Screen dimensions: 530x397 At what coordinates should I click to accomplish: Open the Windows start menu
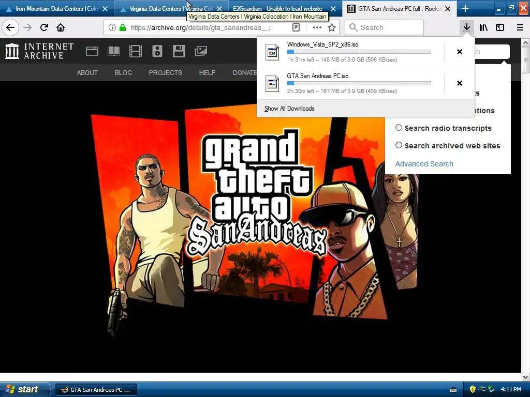click(x=24, y=389)
